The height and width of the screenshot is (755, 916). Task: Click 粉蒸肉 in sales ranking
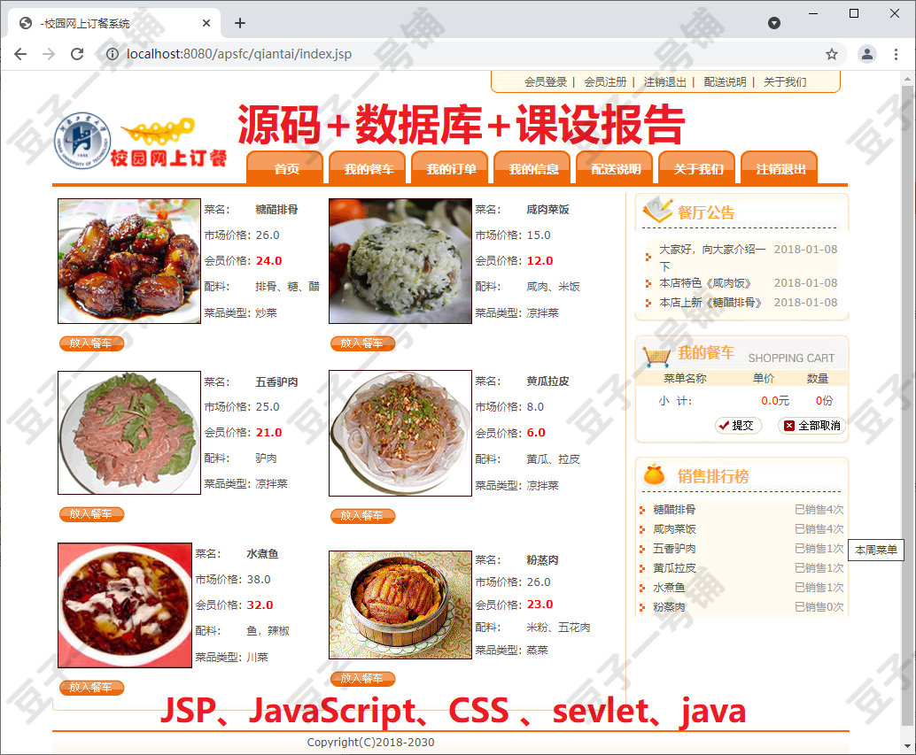pyautogui.click(x=669, y=607)
